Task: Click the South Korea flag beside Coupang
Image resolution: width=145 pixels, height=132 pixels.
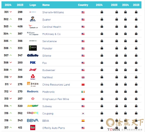Action: coord(83,113)
